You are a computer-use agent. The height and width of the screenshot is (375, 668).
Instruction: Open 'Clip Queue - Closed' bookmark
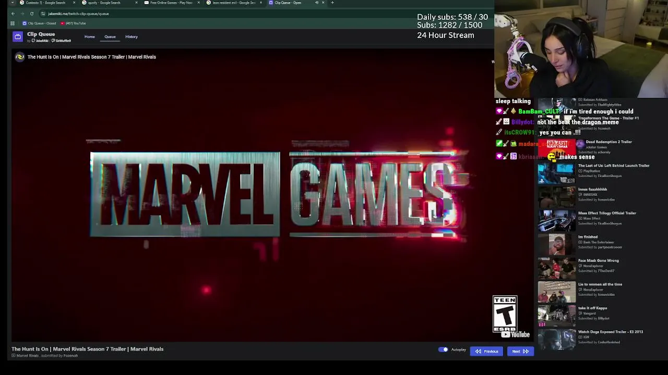[x=39, y=23]
